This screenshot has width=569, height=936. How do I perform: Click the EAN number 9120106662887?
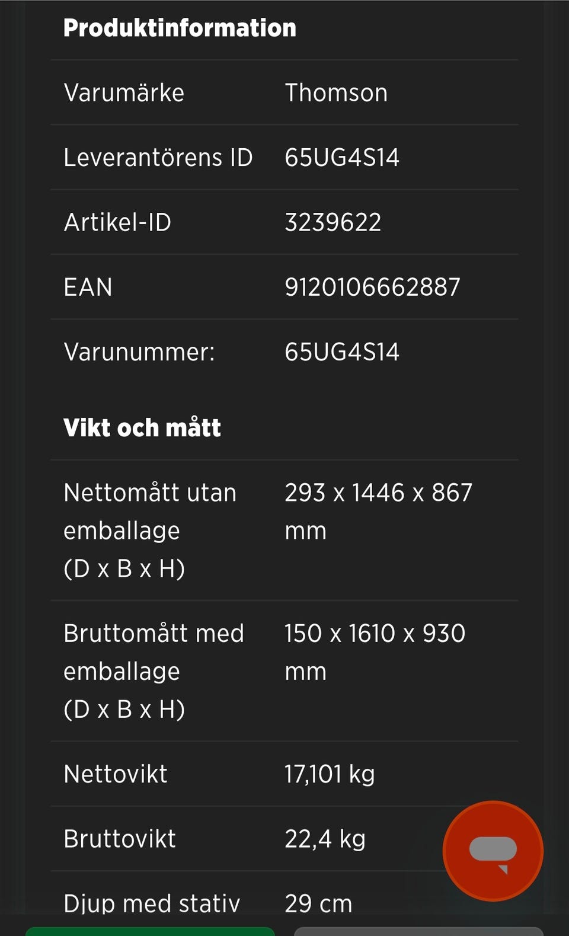tap(372, 287)
